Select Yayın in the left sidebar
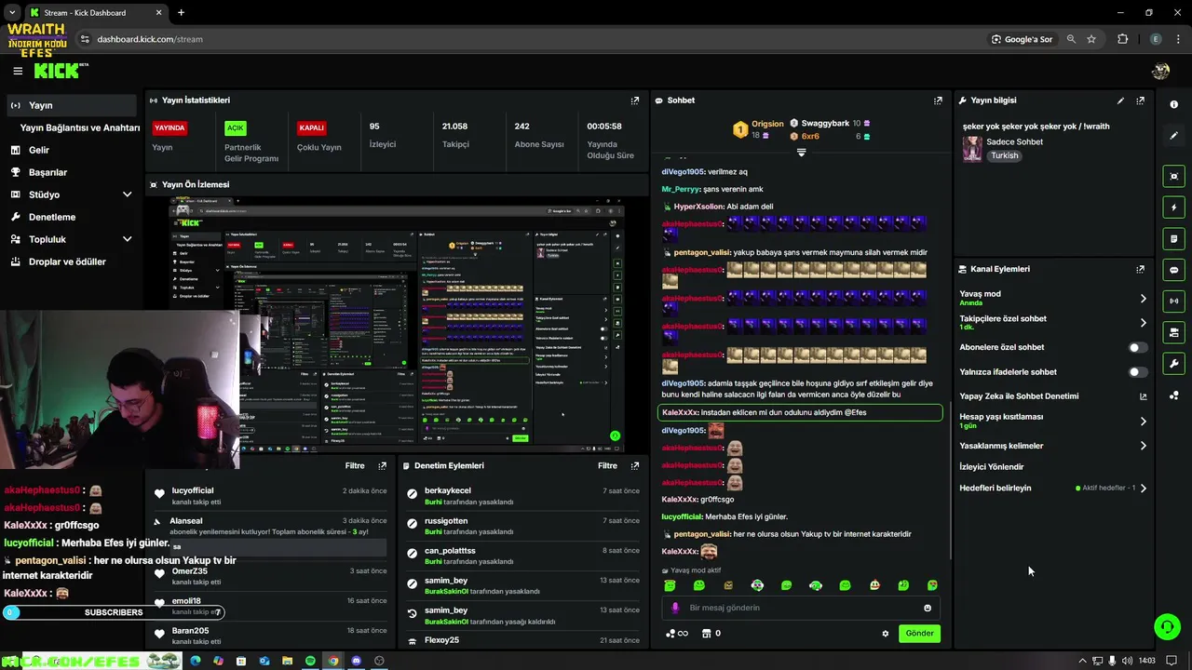Screen dimensions: 1192x670 [x=72, y=105]
